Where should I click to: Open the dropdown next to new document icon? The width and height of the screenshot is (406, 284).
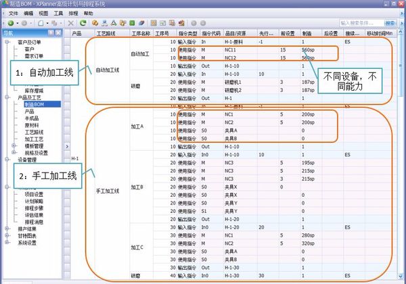47,24
